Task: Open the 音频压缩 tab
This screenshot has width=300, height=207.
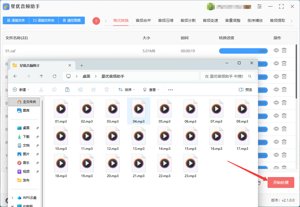Action: (x=166, y=20)
